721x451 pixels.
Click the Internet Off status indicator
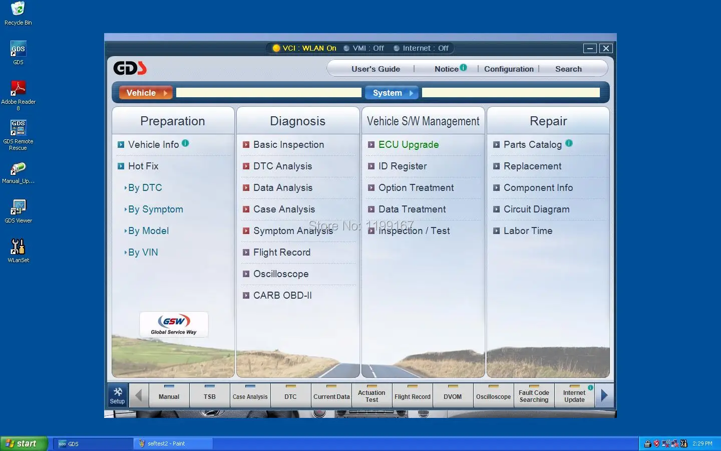pyautogui.click(x=421, y=48)
